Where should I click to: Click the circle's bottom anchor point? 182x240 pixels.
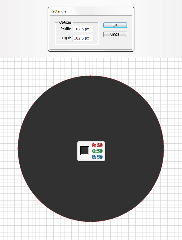[91, 222]
